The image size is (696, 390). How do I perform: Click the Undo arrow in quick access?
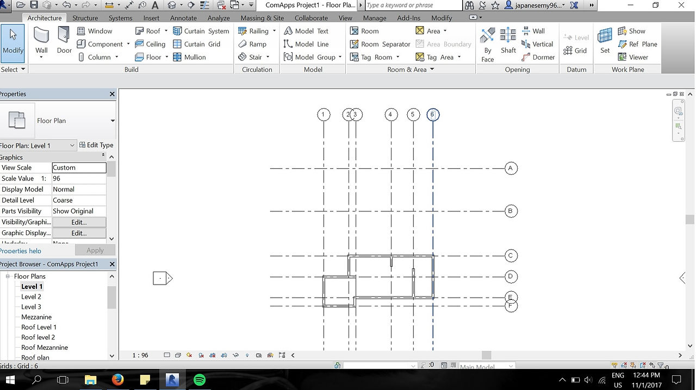click(66, 5)
